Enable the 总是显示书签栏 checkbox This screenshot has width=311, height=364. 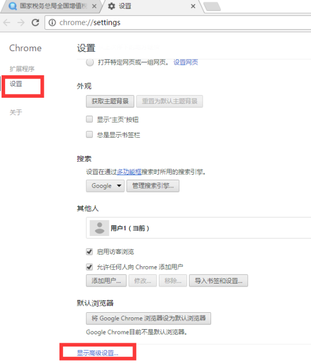coord(89,134)
